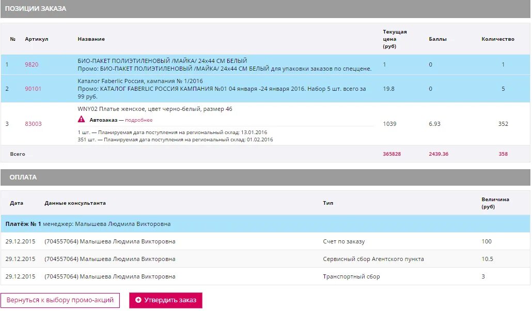The height and width of the screenshot is (311, 532).
Task: Click WNY02 Платье женское product name
Action: tap(155, 109)
